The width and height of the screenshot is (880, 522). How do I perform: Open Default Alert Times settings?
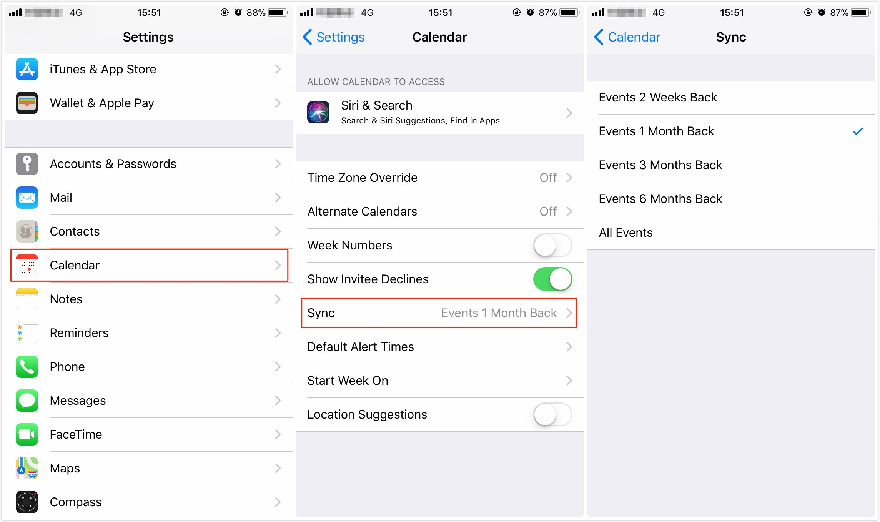pyautogui.click(x=439, y=347)
